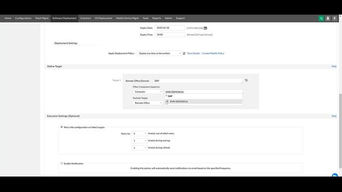Viewport: 342px width, 192px height.
Task: Click the Exclude Target label
Action: 140,98
